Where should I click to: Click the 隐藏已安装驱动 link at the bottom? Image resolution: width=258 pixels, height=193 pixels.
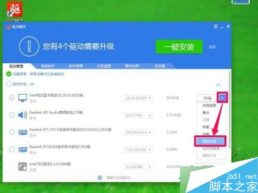118,178
